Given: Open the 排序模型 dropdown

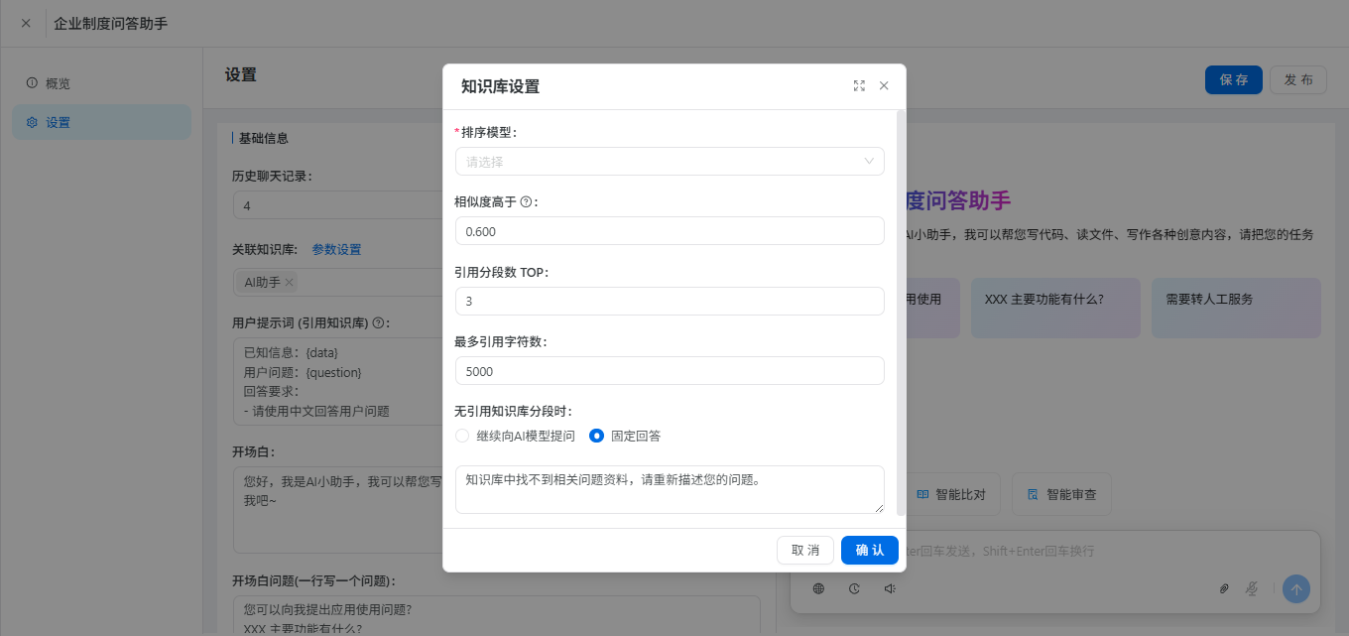Looking at the screenshot, I should tap(670, 161).
